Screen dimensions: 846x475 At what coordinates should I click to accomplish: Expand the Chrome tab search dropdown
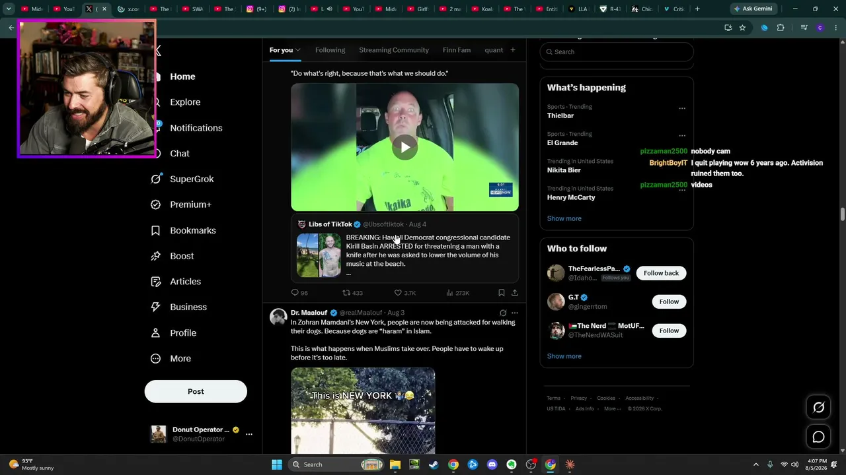[9, 9]
